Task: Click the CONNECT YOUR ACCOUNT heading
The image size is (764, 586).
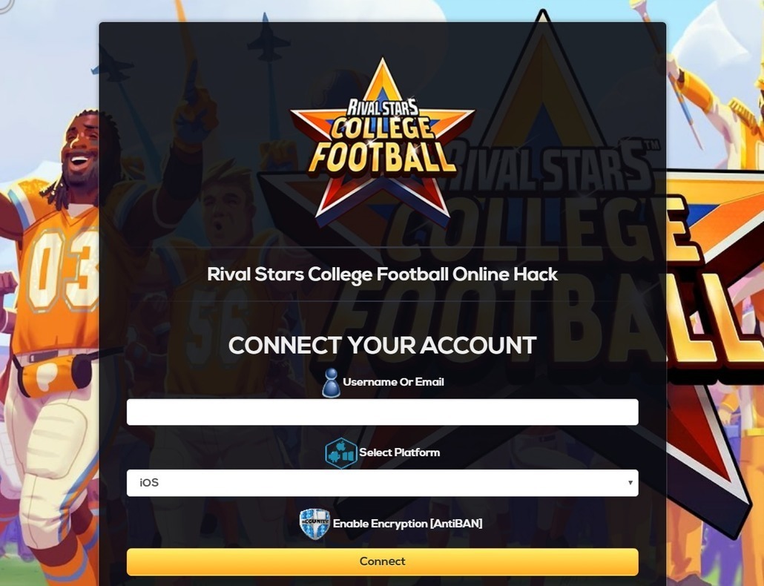Action: [382, 346]
